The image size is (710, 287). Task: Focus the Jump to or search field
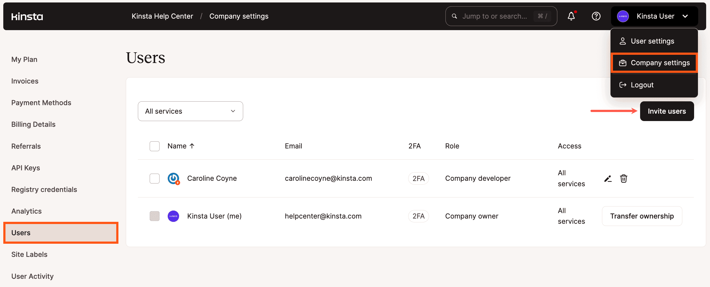(501, 16)
